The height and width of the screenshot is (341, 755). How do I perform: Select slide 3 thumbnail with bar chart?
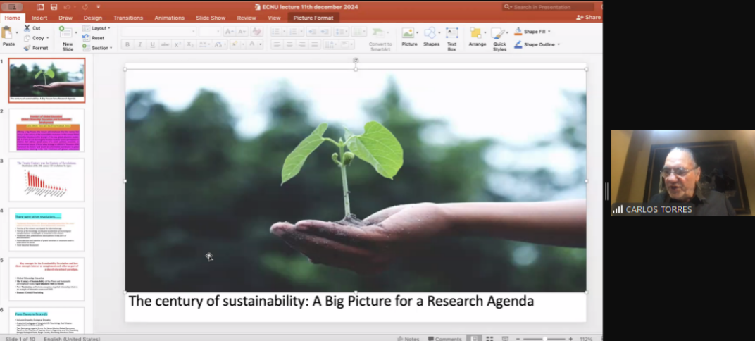pyautogui.click(x=46, y=180)
